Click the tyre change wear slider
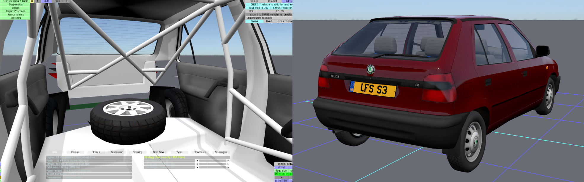This screenshot has height=182, width=584. point(213,167)
